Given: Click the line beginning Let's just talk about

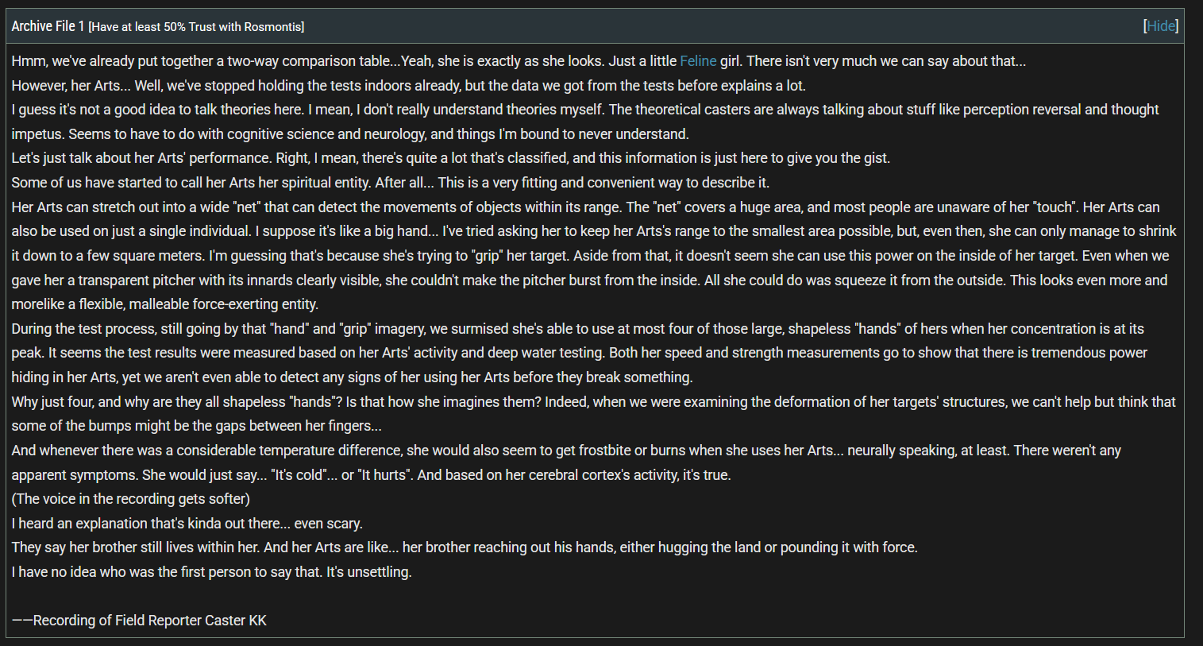Looking at the screenshot, I should [450, 158].
